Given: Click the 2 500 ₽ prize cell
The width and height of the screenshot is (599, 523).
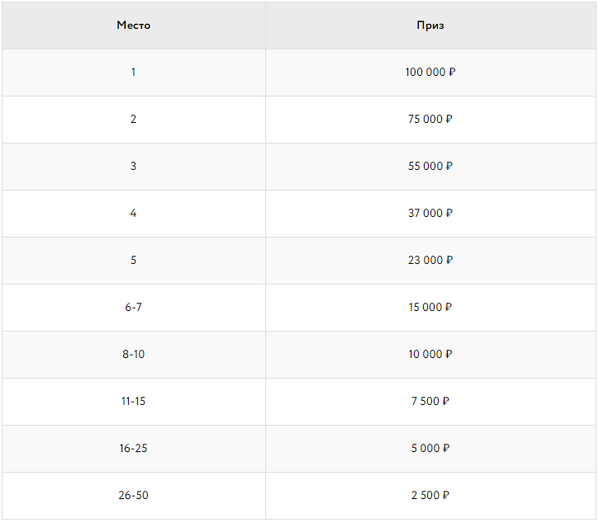Looking at the screenshot, I should pos(430,496).
